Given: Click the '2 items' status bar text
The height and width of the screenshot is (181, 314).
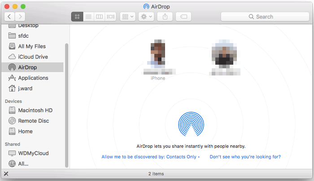Looking at the screenshot, I should 156,174.
